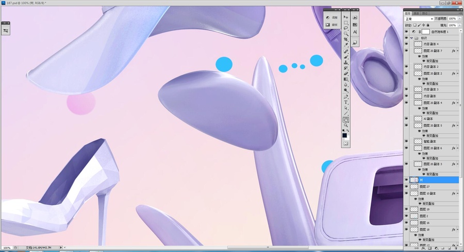Select the Blur tool

click(x=345, y=85)
